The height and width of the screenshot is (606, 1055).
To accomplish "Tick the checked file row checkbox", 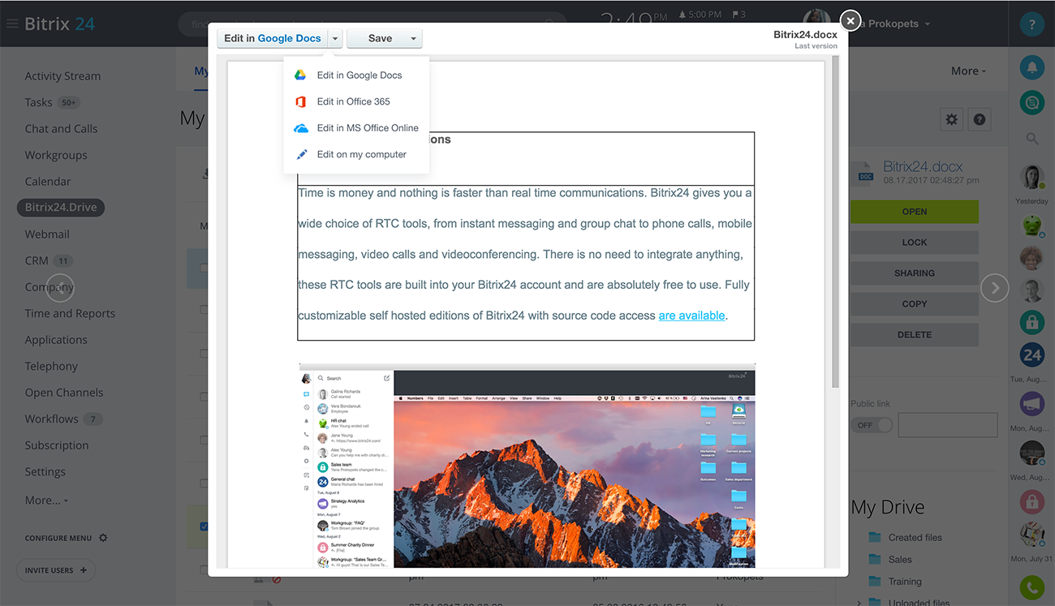I will click(x=204, y=526).
